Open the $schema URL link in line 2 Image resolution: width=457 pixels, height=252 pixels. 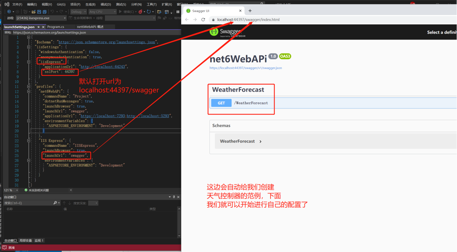(107, 42)
